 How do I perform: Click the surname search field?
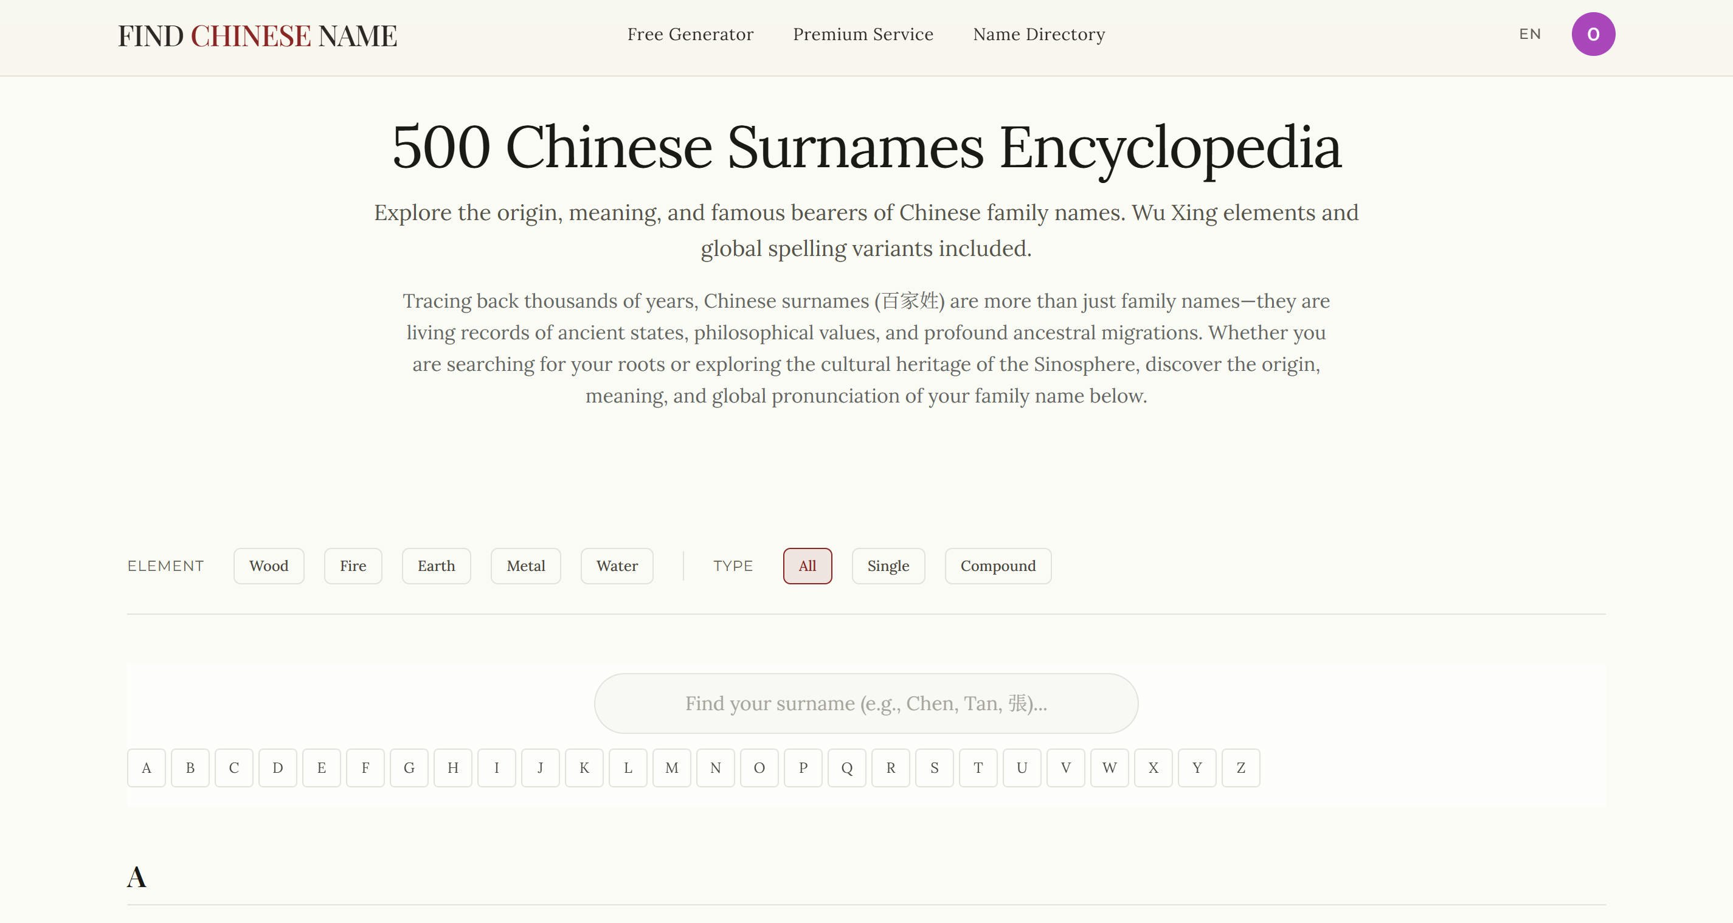click(865, 703)
